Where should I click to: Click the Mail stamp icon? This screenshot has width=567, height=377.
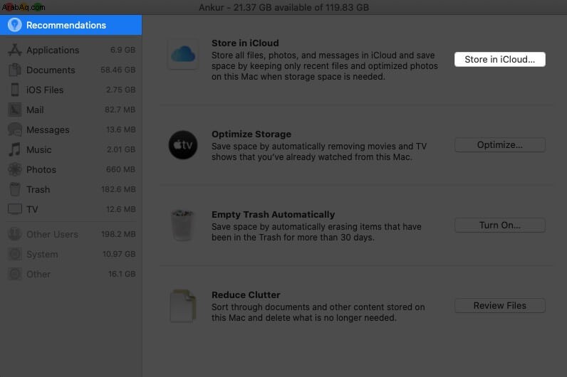pyautogui.click(x=15, y=110)
